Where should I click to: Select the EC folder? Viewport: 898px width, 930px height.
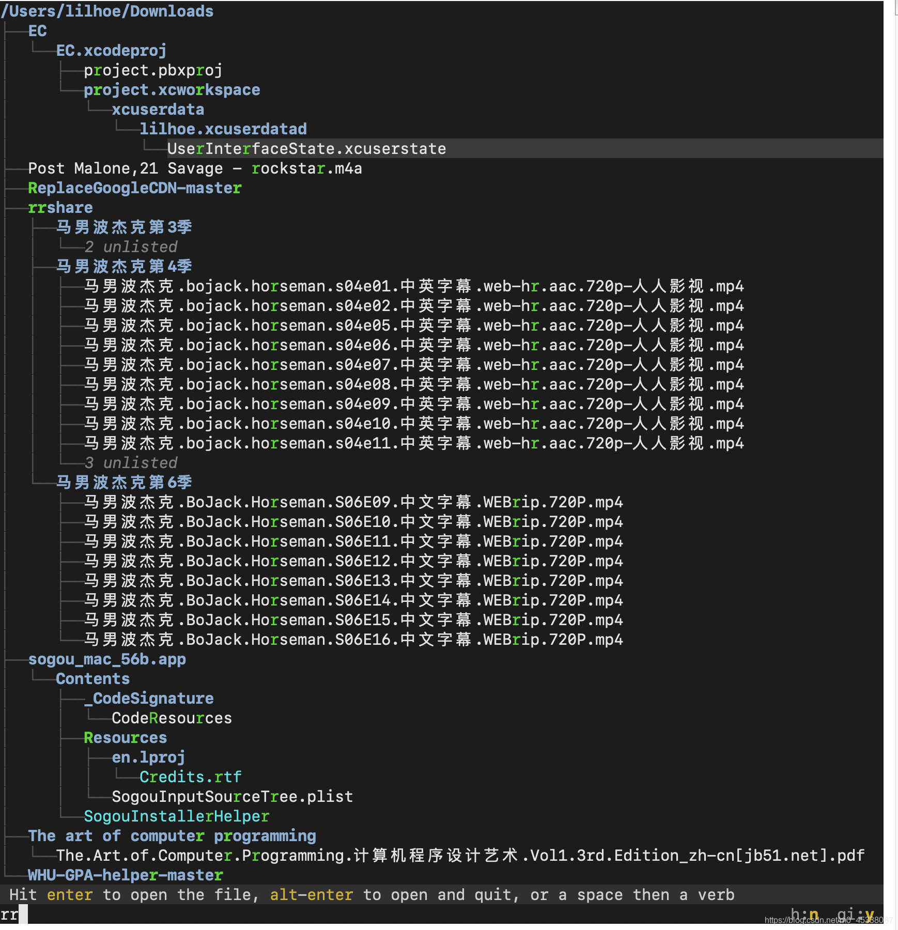click(37, 31)
